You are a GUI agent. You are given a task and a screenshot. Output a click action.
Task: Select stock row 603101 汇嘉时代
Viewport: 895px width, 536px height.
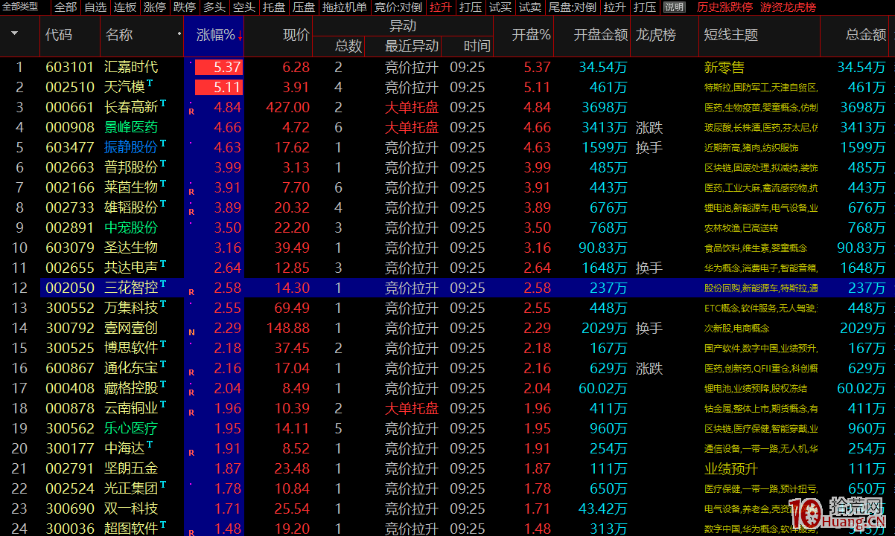(447, 67)
